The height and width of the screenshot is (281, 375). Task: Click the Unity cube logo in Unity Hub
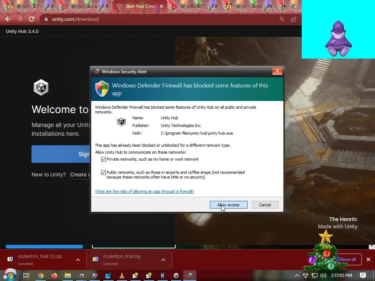pyautogui.click(x=41, y=87)
